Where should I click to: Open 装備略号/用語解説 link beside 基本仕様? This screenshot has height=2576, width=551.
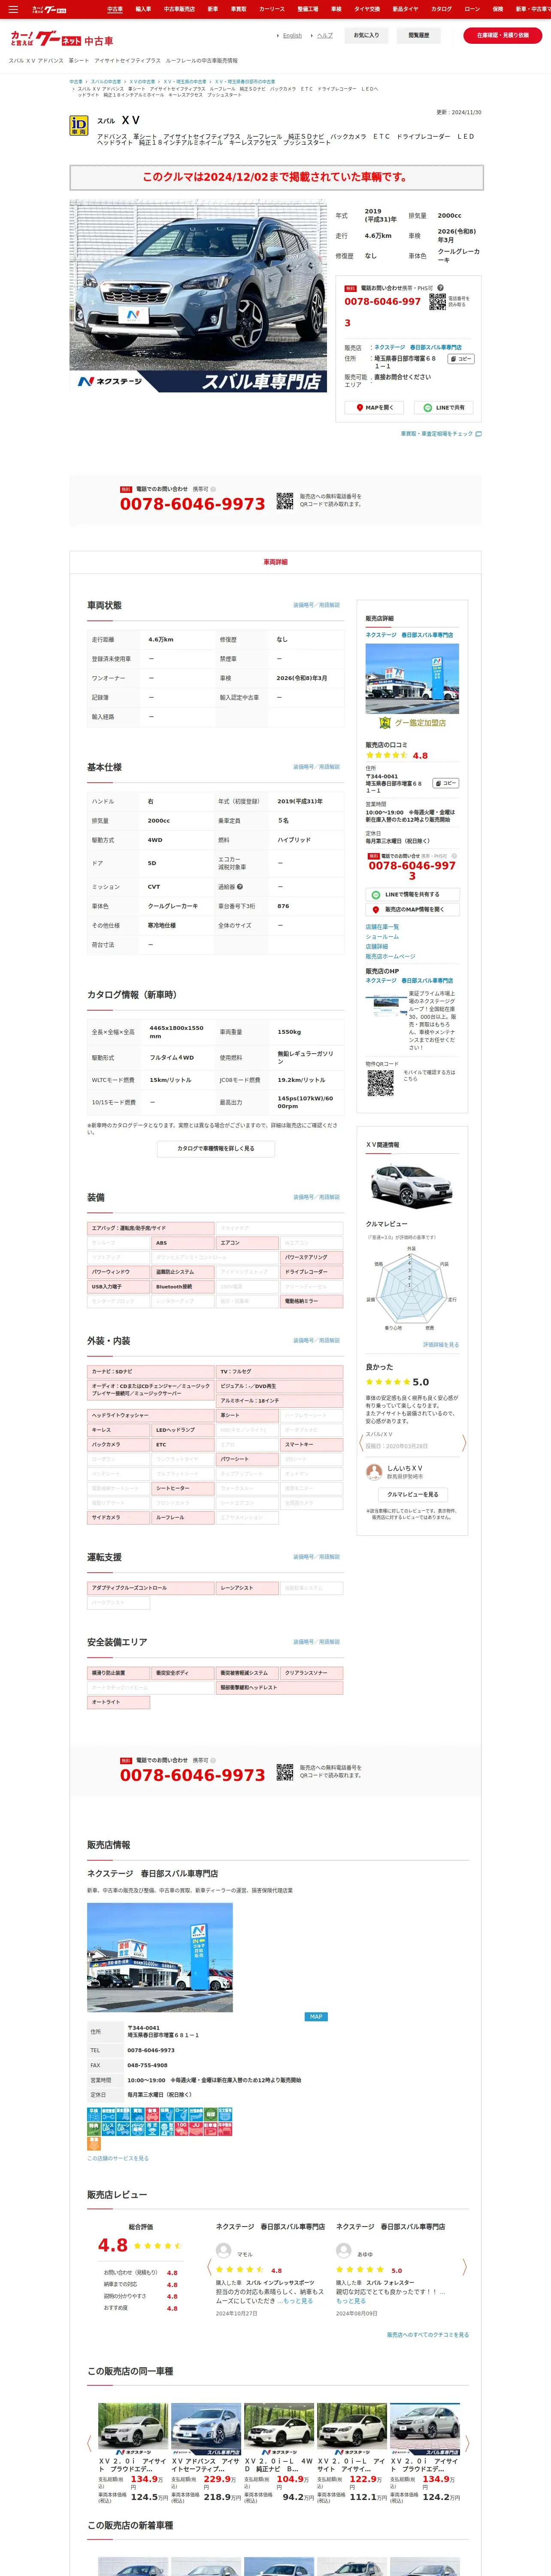point(316,767)
